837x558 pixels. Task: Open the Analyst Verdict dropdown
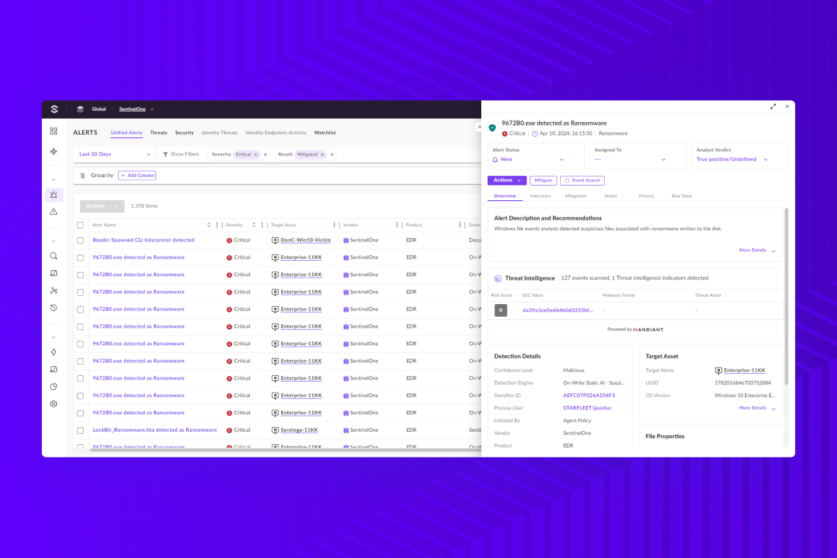tap(732, 160)
